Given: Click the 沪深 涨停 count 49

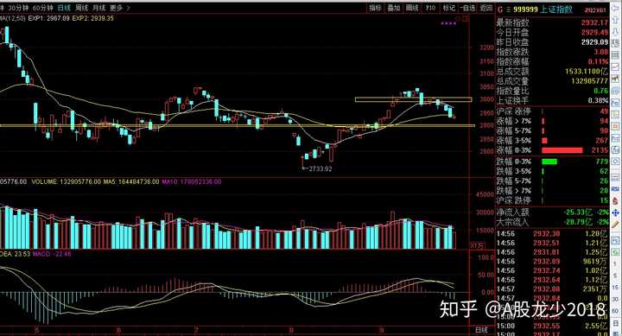Looking at the screenshot, I should click(604, 111).
